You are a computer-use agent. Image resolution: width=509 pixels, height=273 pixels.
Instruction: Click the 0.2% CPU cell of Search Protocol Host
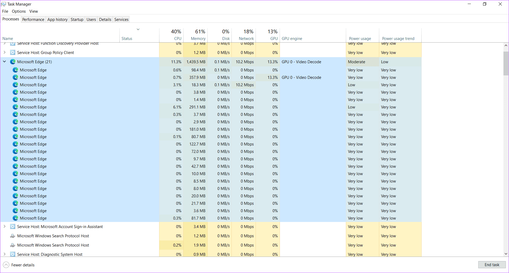[171, 245]
